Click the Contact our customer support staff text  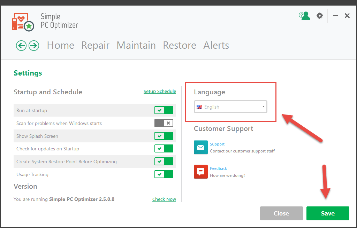pos(242,151)
